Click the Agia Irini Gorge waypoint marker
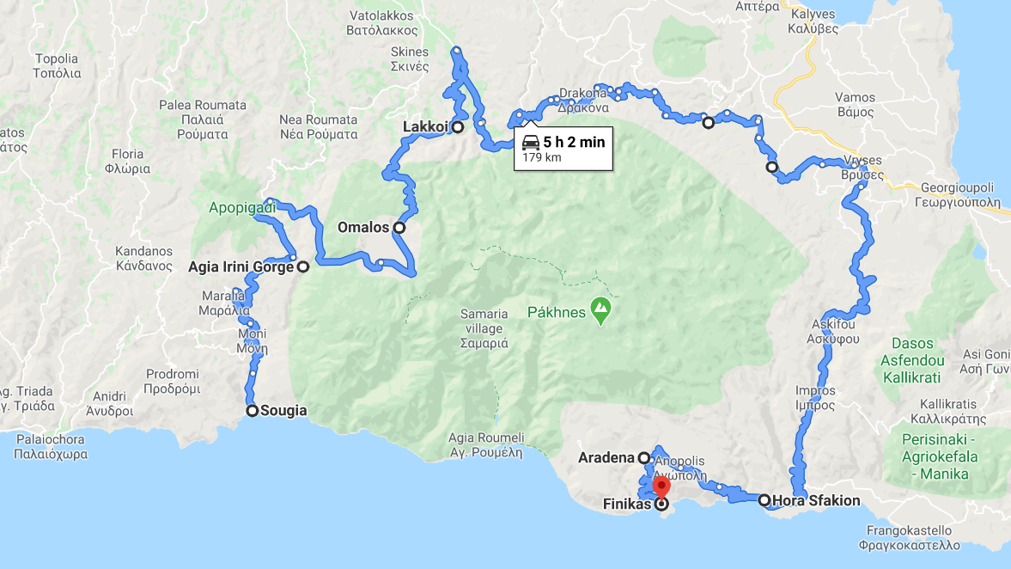 [x=303, y=266]
